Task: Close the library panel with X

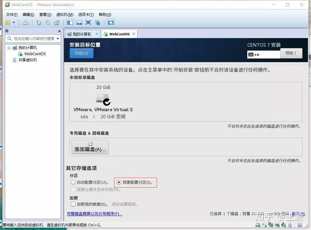Action: coord(59,31)
